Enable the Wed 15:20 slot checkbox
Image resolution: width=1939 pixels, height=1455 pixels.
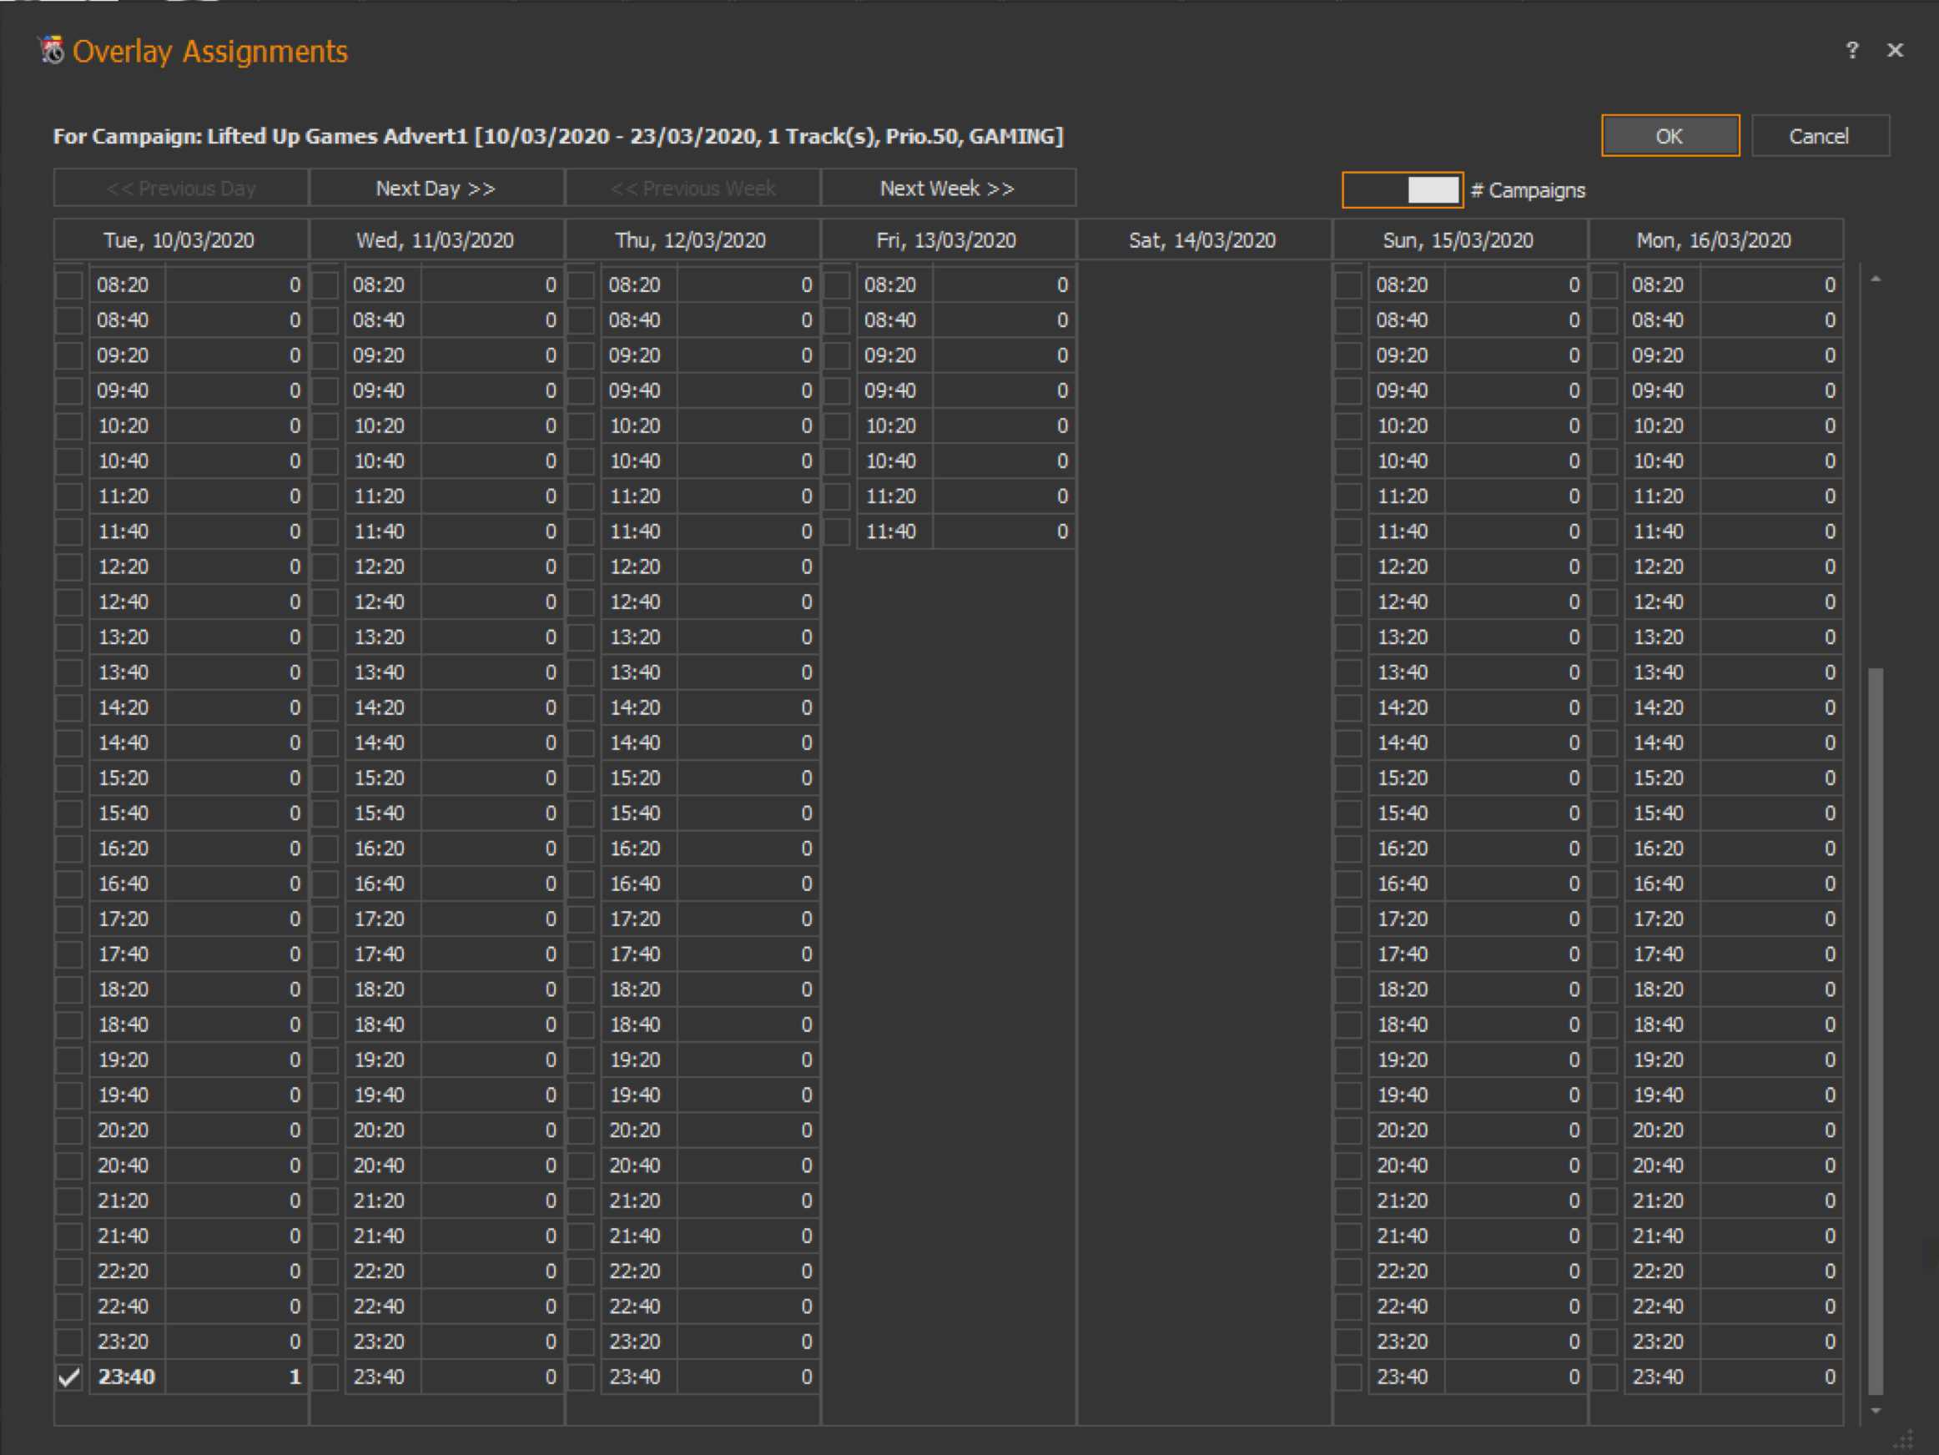pyautogui.click(x=325, y=778)
